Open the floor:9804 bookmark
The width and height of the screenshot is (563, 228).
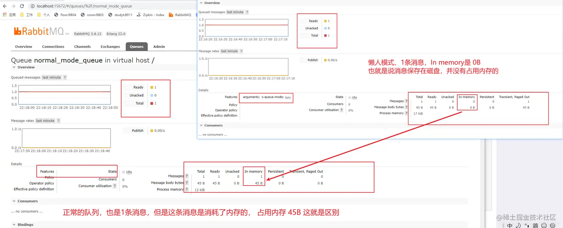click(x=68, y=15)
